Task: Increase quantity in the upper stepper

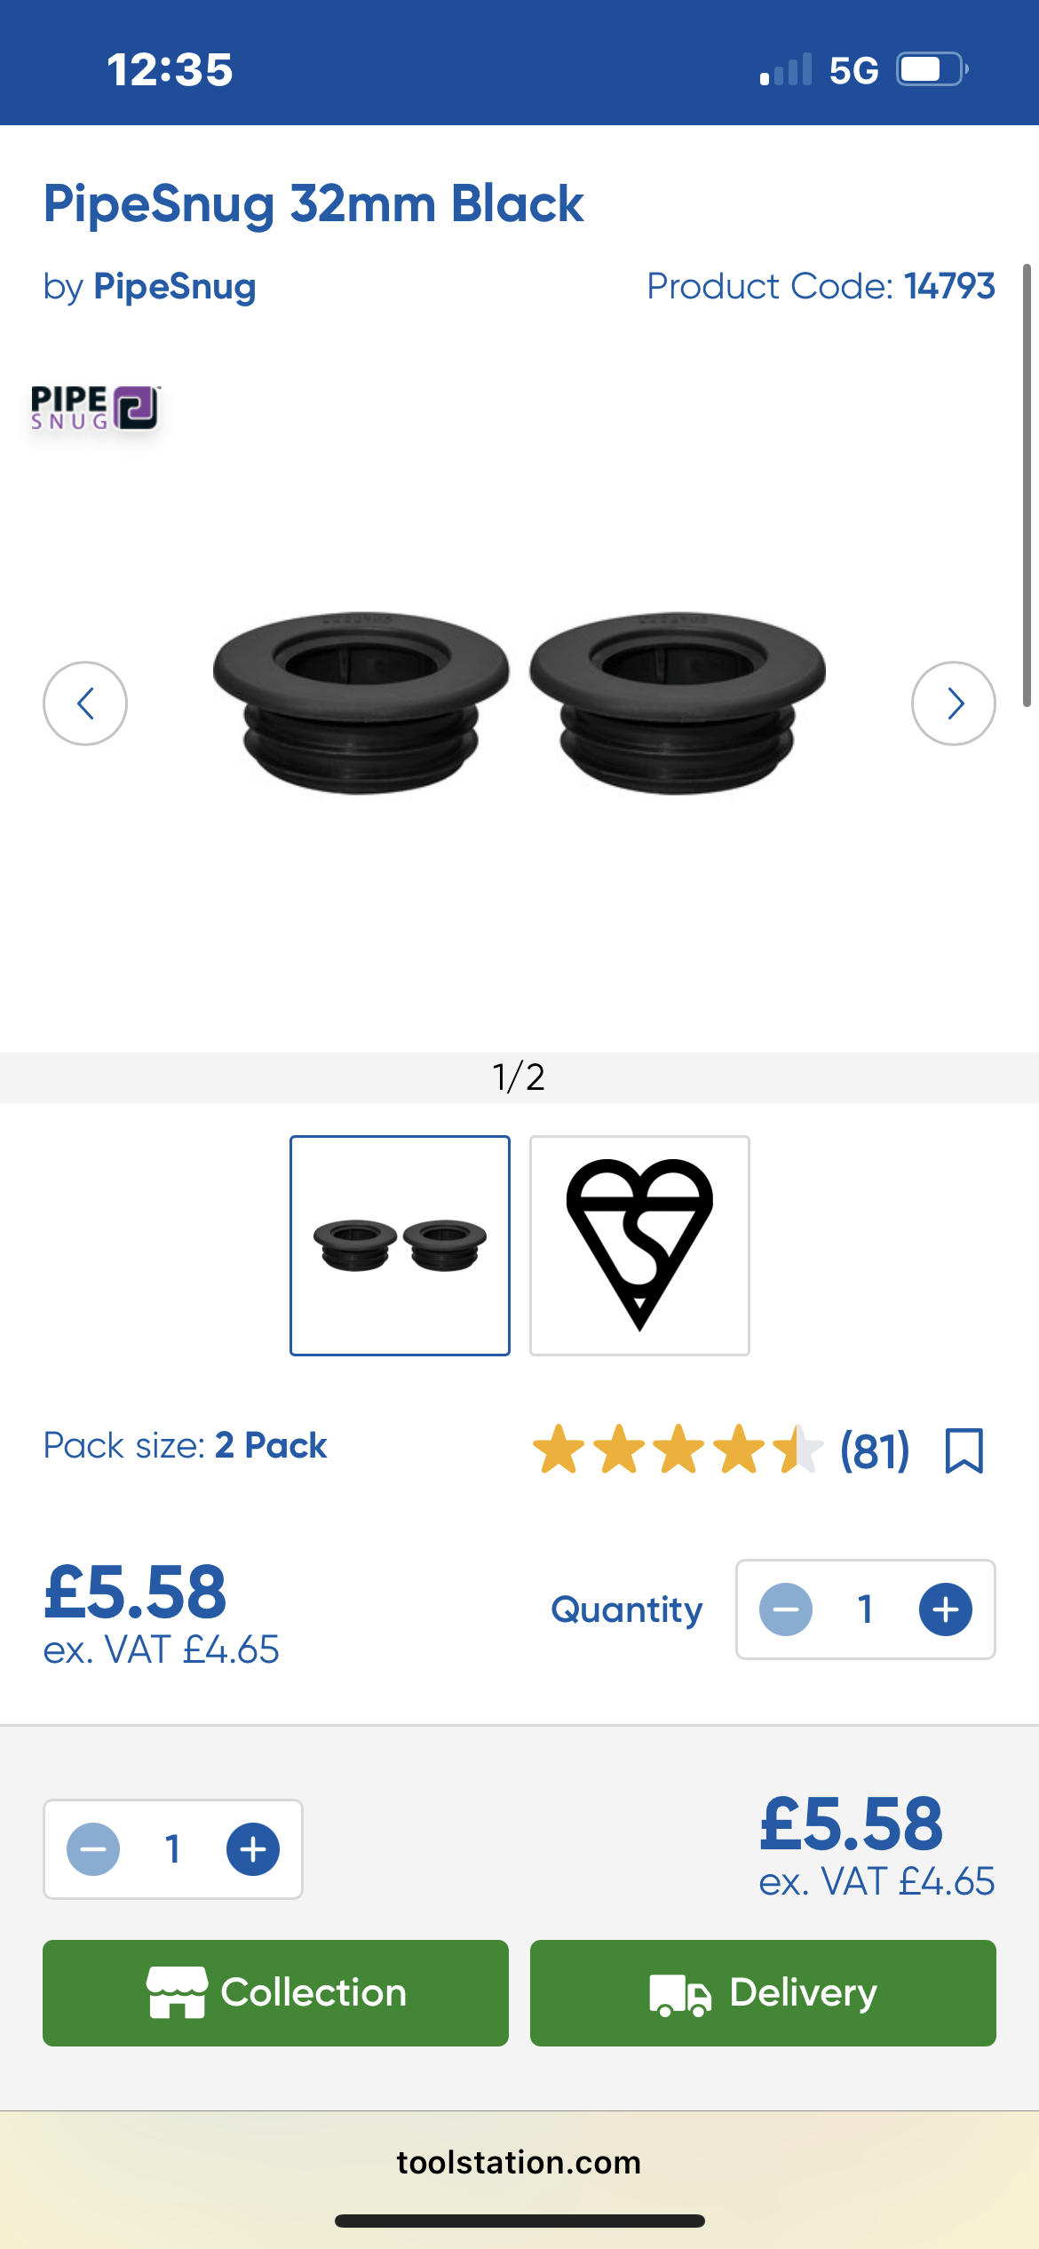Action: pos(945,1609)
